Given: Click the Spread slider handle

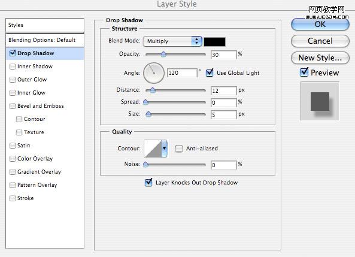Looking at the screenshot, I should pyautogui.click(x=146, y=102).
